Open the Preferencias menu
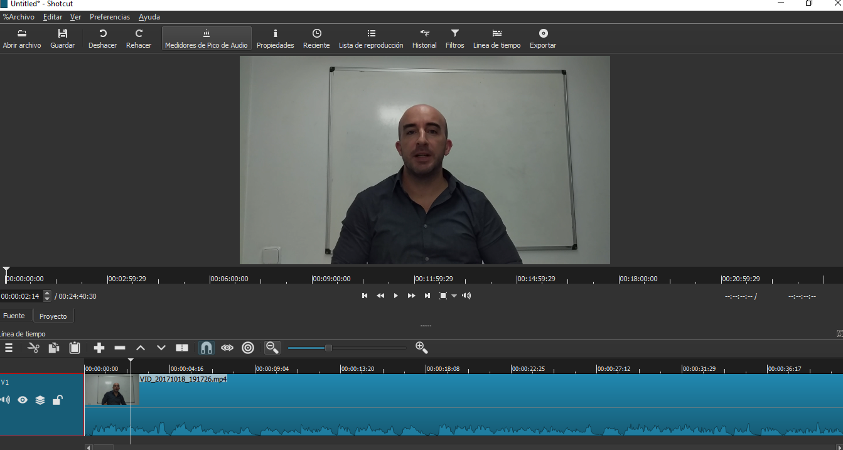The width and height of the screenshot is (843, 450). click(x=109, y=17)
